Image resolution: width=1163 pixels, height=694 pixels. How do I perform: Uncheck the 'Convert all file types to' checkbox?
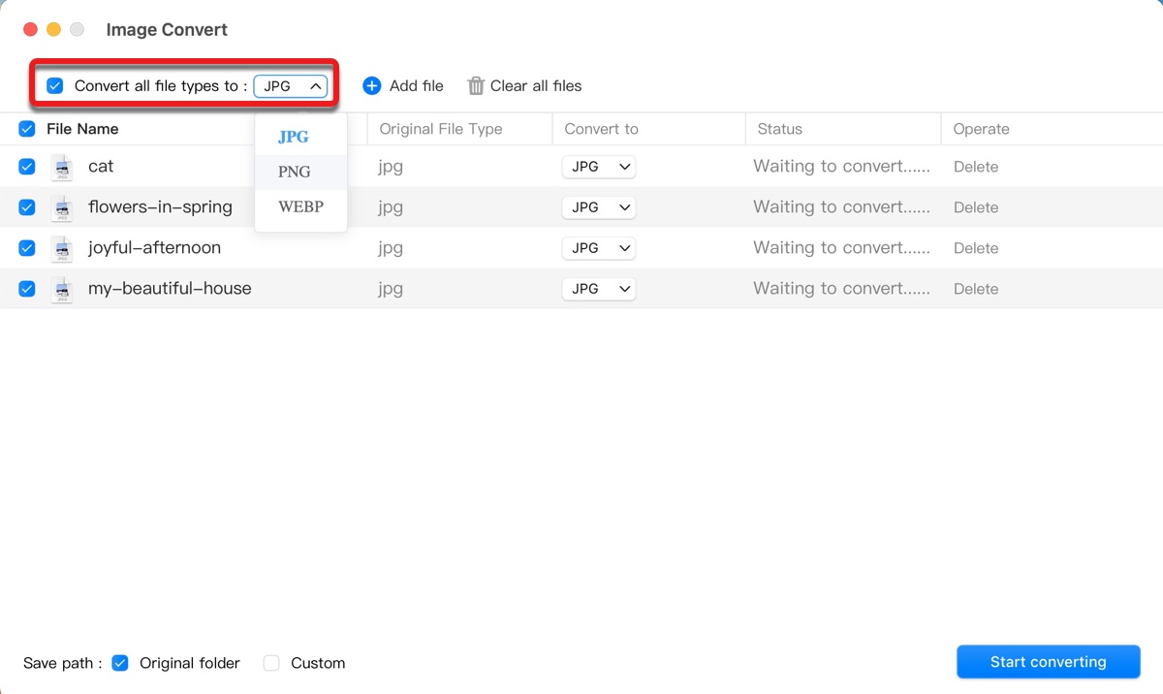(x=55, y=86)
